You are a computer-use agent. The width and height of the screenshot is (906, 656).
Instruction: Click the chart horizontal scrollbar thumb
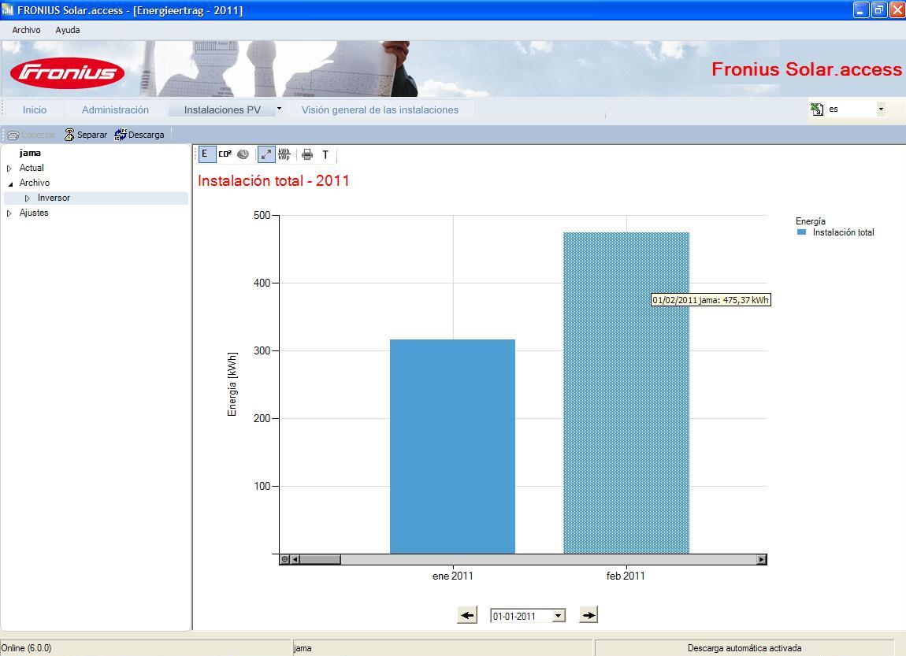tap(320, 559)
